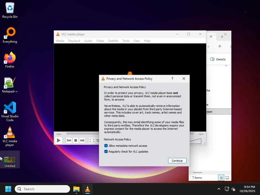
Task: Open the clock and date panel
Action: click(247, 189)
